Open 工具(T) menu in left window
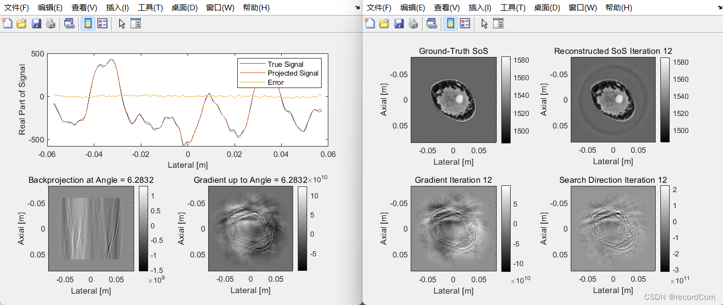723x305 pixels. (x=150, y=8)
